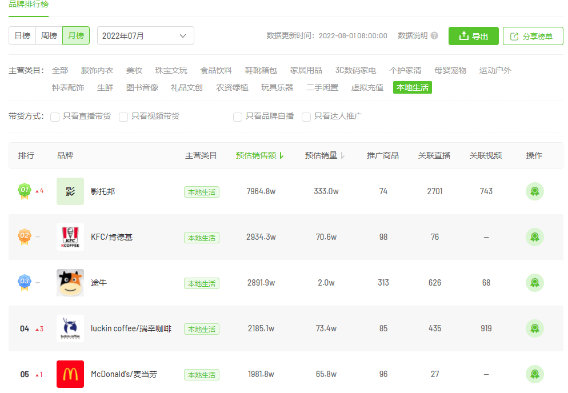Open the KFC/肯德基 brand name link
This screenshot has height=393, width=568.
pyautogui.click(x=111, y=237)
